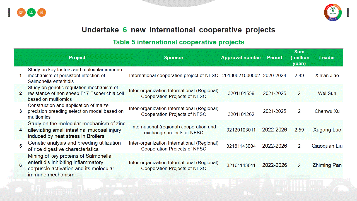The height and width of the screenshot is (201, 357).
Task: Click the Sum (million yuan) header
Action: click(299, 58)
